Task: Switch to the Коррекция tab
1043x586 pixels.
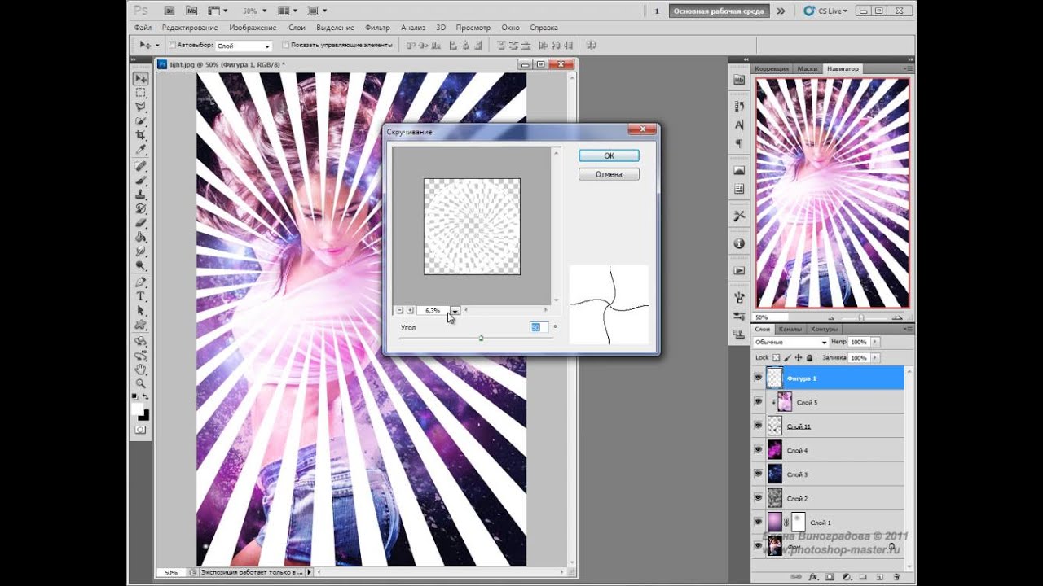Action: (x=771, y=69)
